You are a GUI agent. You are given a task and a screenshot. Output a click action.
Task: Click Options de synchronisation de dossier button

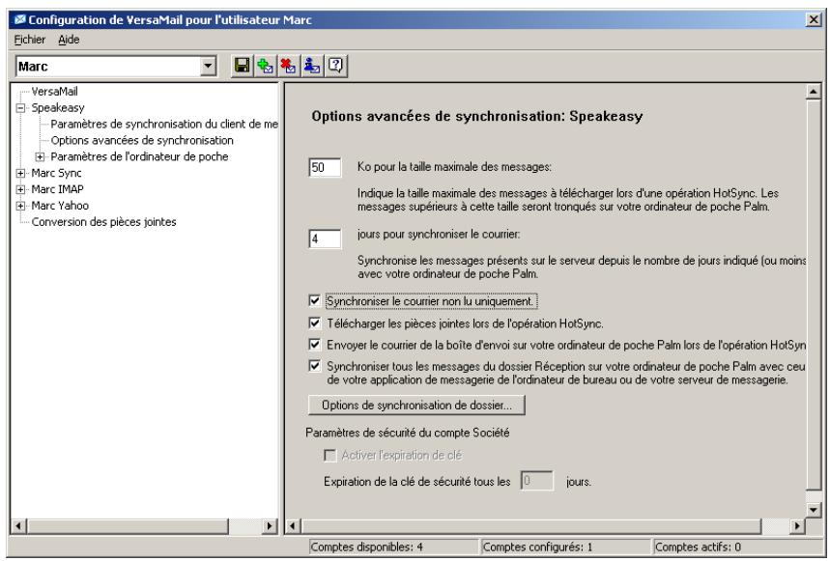pos(416,406)
